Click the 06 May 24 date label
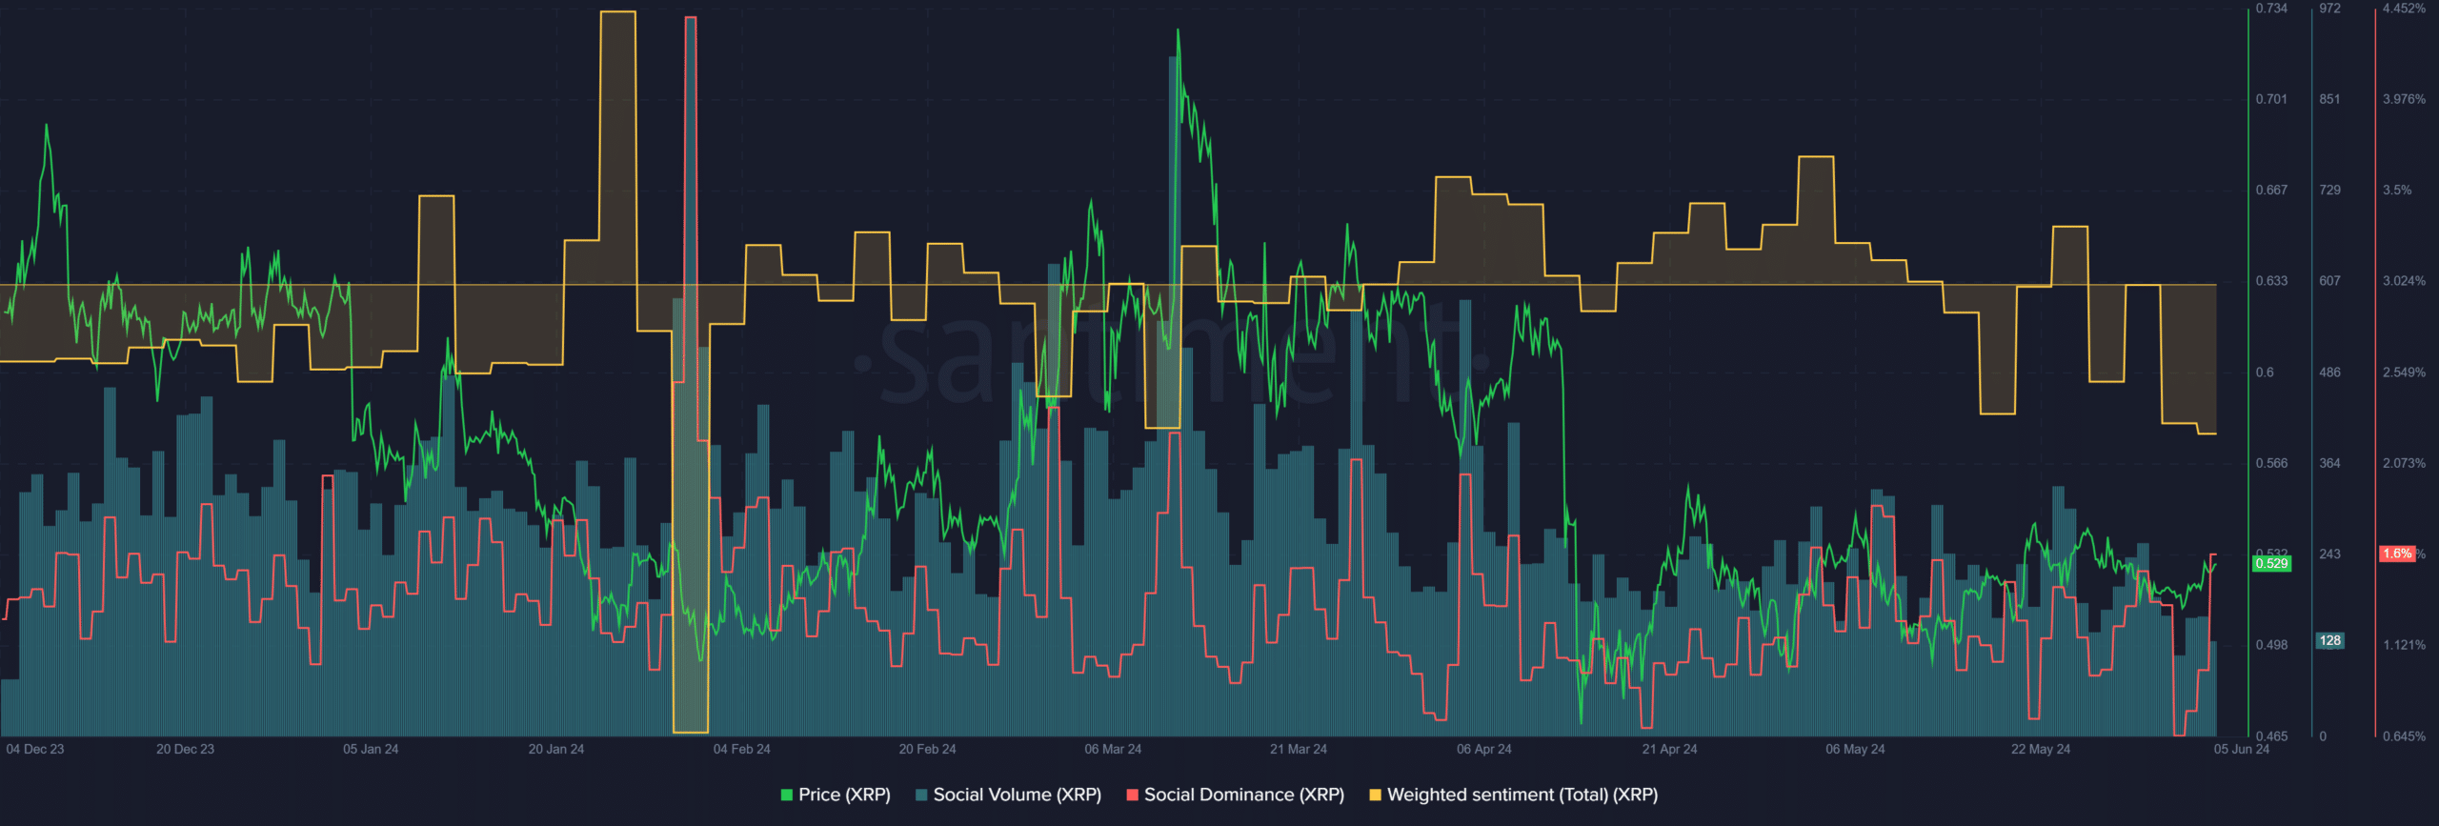 point(1855,749)
